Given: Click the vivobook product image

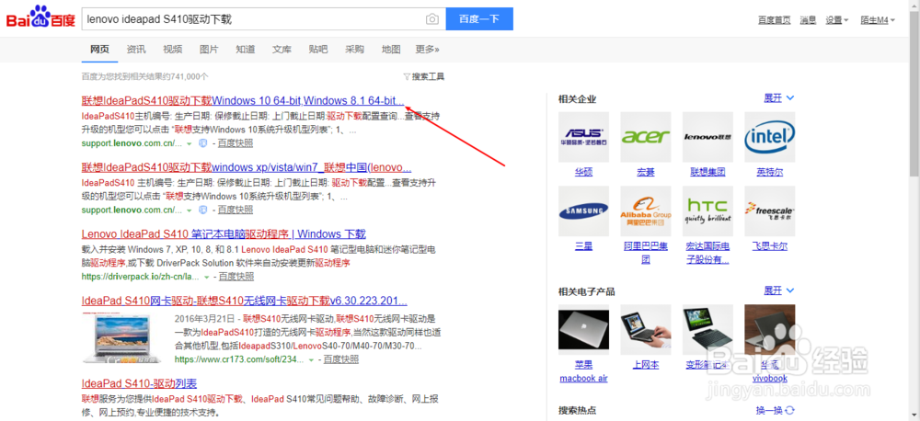Looking at the screenshot, I should [x=770, y=329].
